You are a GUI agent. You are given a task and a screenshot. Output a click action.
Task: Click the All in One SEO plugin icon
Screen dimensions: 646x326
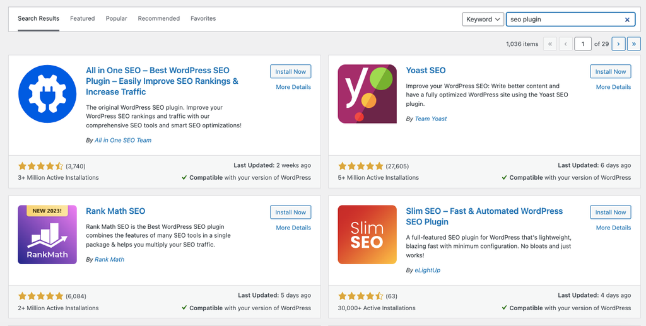[x=47, y=94]
